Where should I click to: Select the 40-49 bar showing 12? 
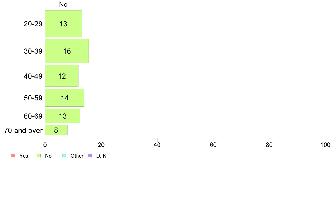(x=62, y=76)
